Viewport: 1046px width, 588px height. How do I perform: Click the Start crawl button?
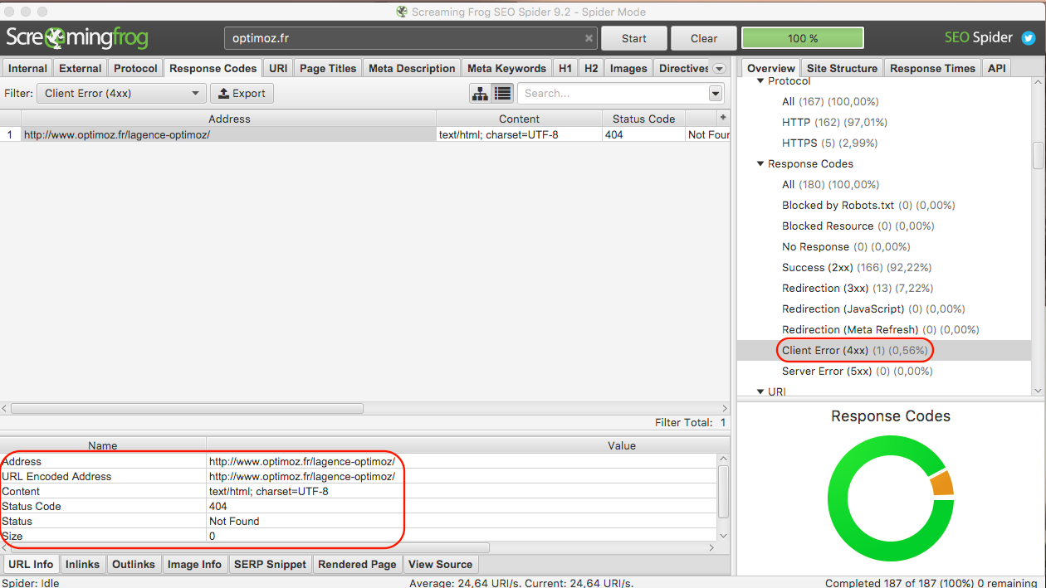click(x=634, y=38)
